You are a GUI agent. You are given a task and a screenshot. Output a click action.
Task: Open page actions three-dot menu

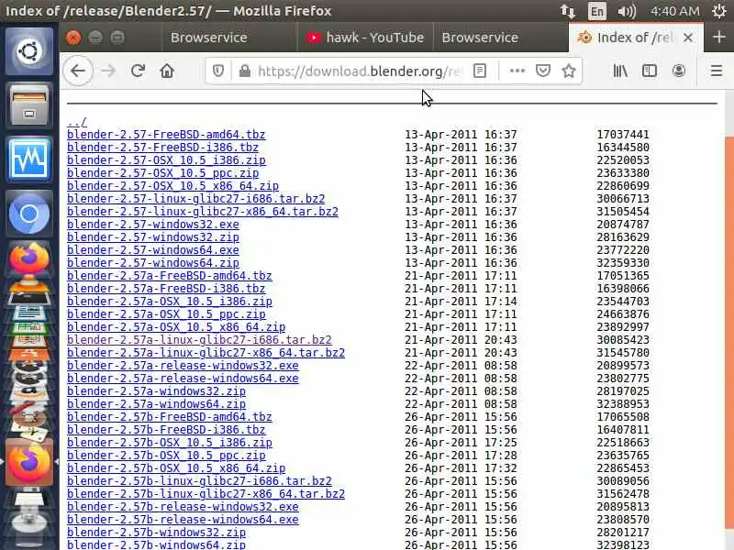[517, 71]
